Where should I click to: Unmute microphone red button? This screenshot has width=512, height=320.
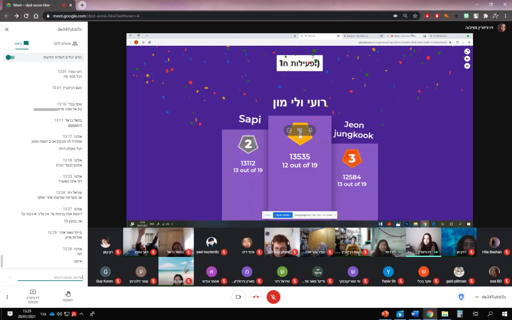tap(273, 297)
